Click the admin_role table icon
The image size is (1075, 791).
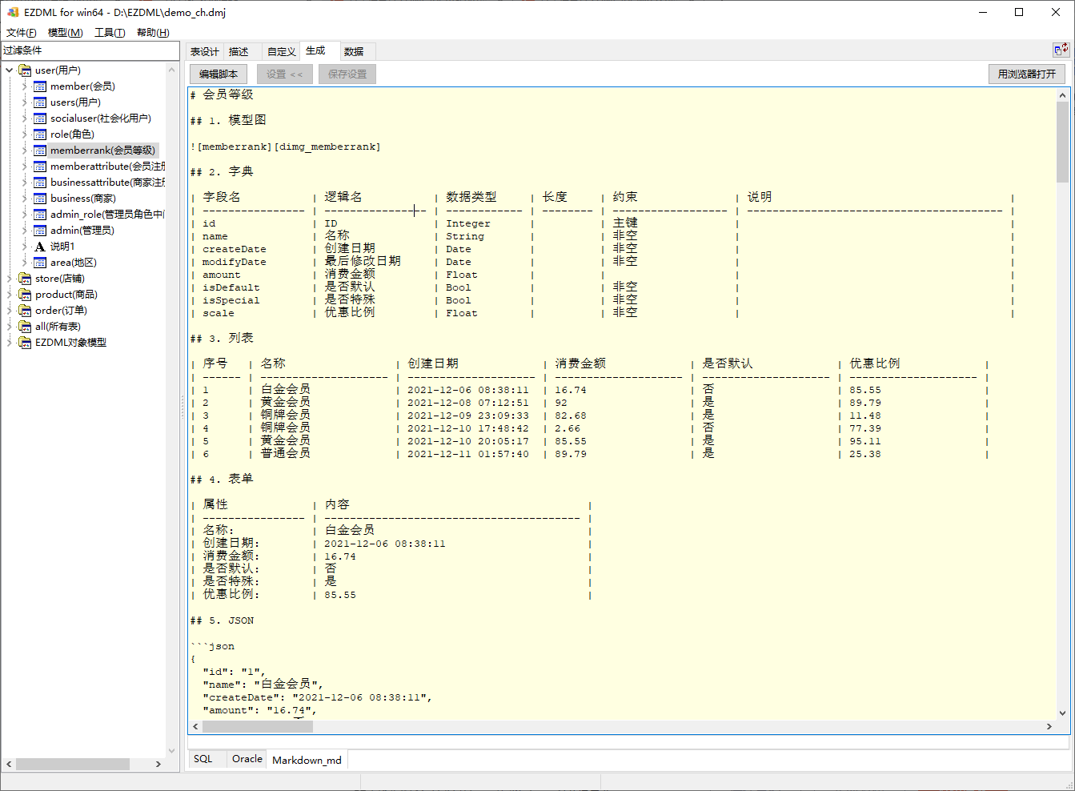[x=40, y=215]
